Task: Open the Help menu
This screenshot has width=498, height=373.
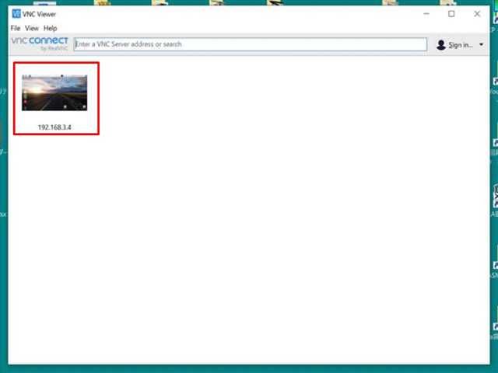Action: 50,28
